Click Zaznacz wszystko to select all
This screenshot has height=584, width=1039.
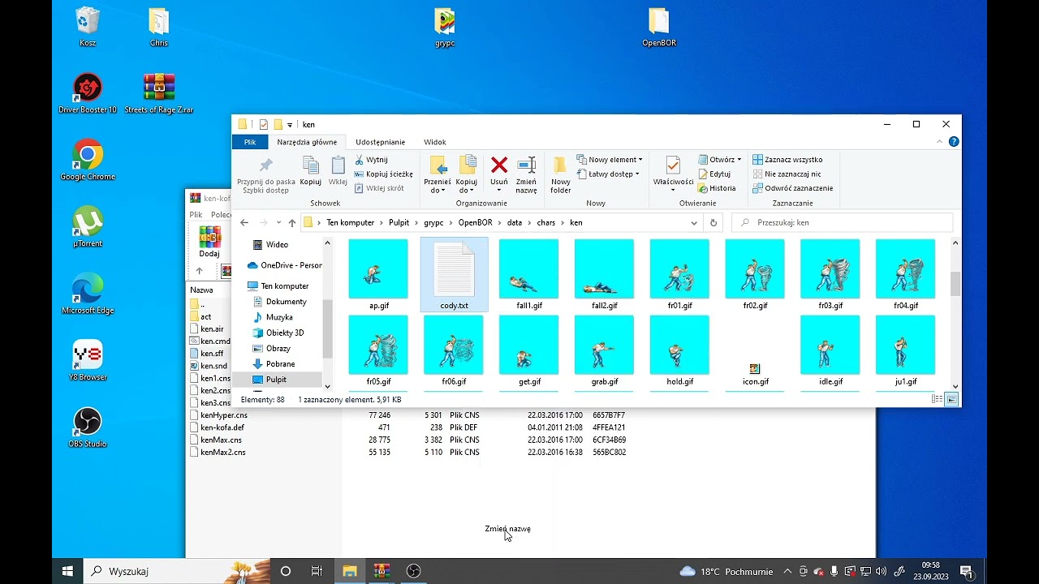click(787, 160)
